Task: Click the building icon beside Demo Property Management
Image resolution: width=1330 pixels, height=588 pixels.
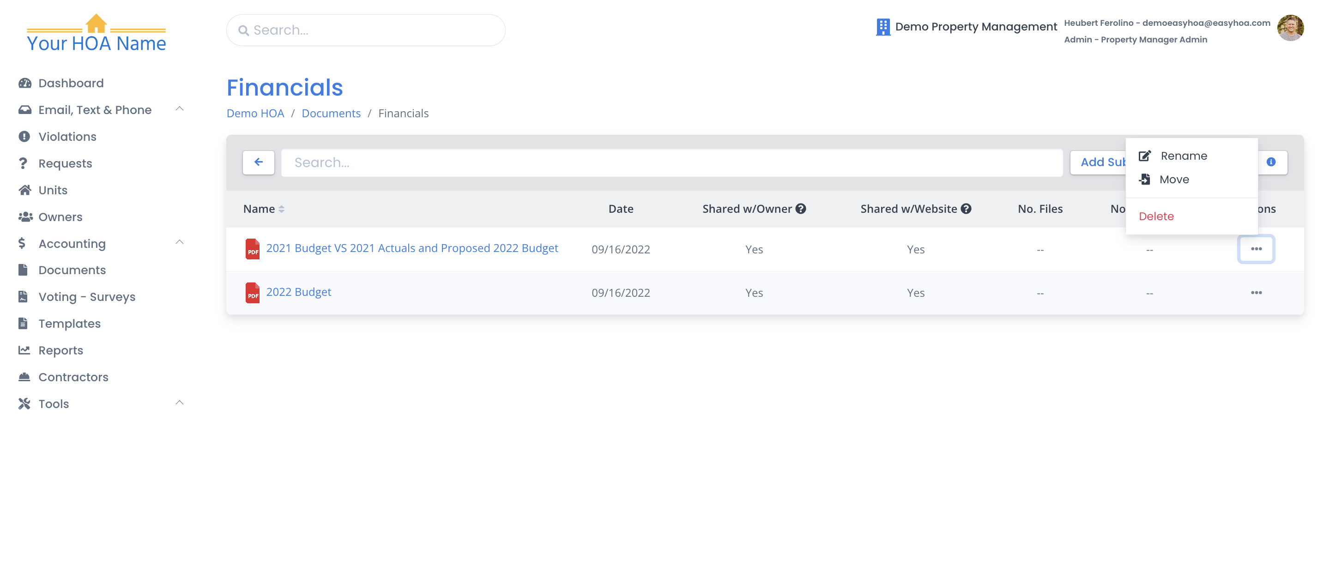Action: [x=883, y=27]
